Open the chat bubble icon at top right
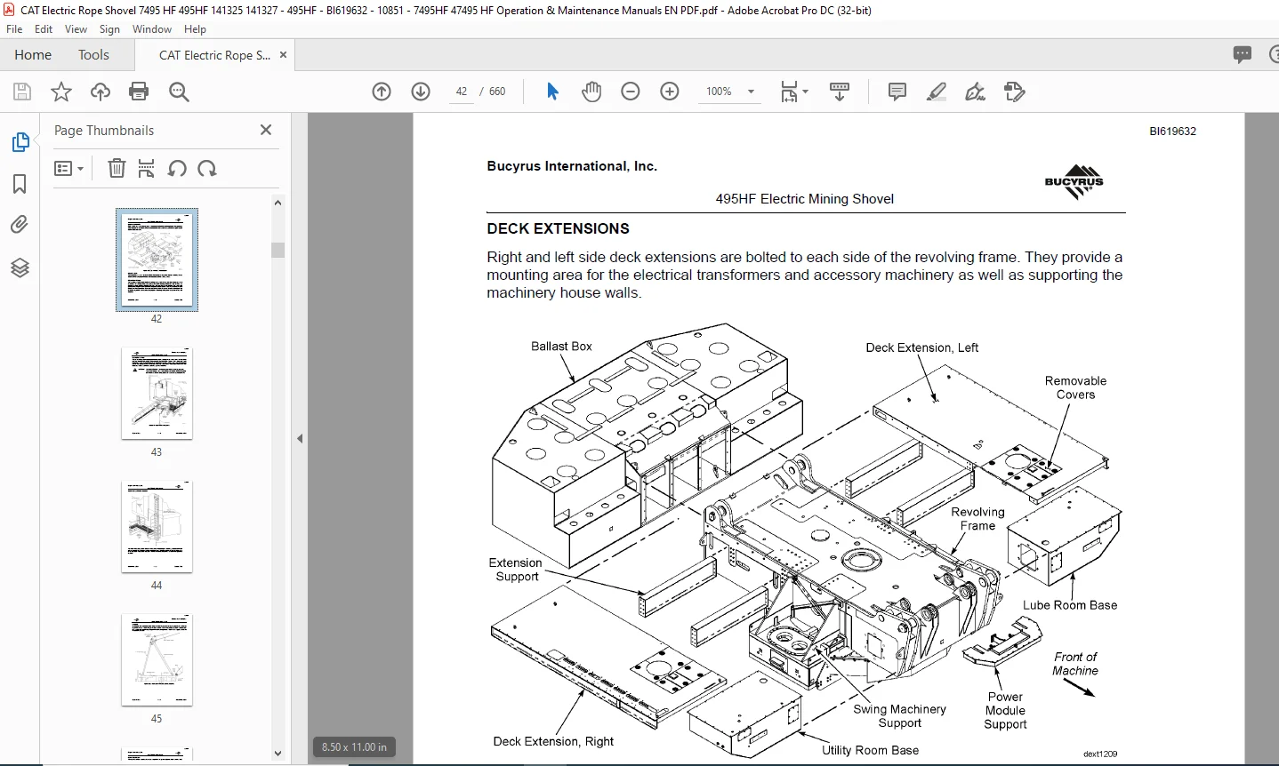The width and height of the screenshot is (1279, 766). (x=1243, y=55)
